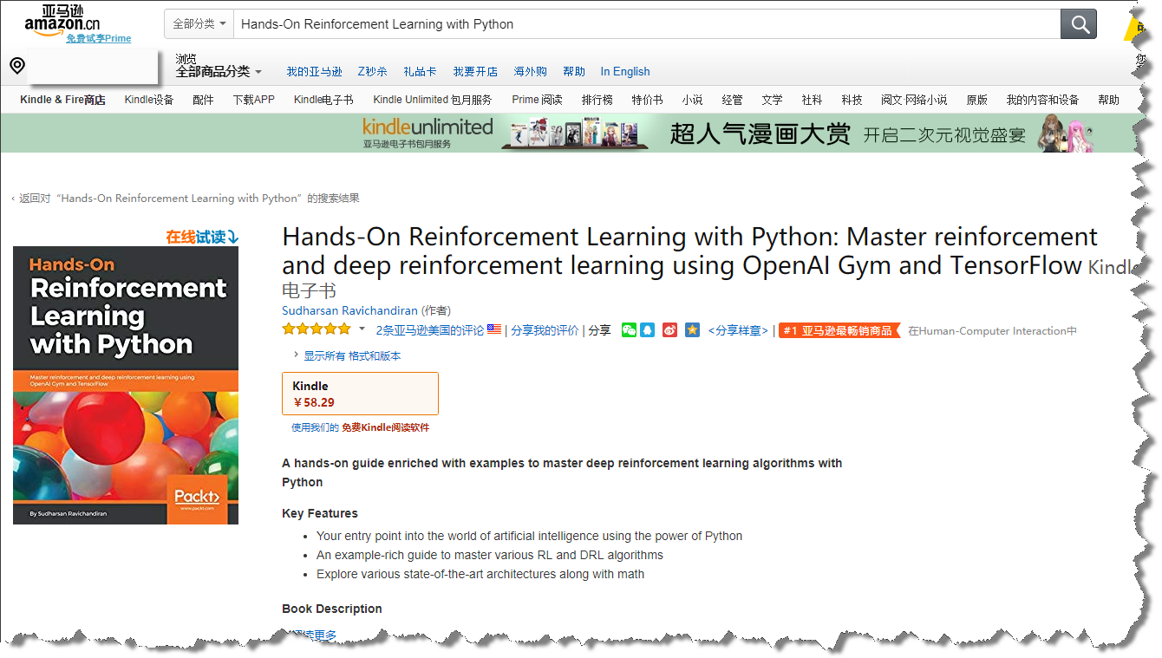This screenshot has width=1162, height=658.
Task: Open the Kindle Unlimited manga banner
Action: pos(569,133)
